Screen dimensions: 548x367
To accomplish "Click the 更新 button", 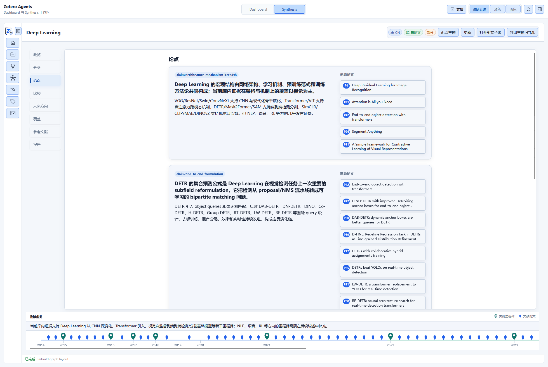I will coord(467,32).
